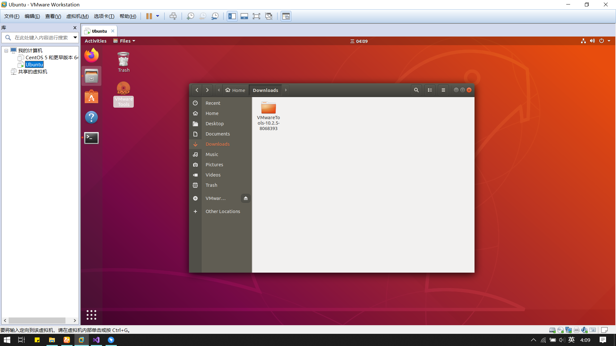
Task: Open the 文件(F) menu
Action: click(x=12, y=16)
